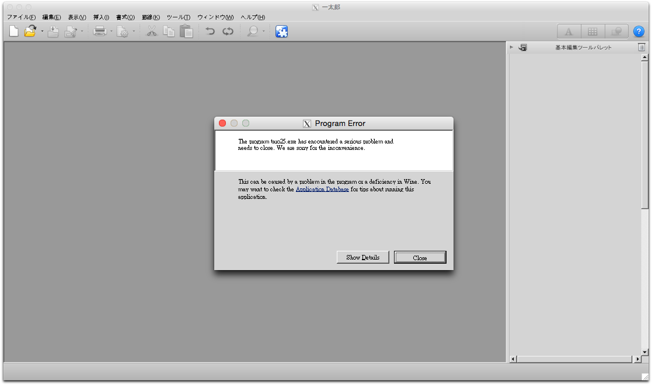This screenshot has width=652, height=385.
Task: Click the document settings gear icon
Action: (x=122, y=32)
